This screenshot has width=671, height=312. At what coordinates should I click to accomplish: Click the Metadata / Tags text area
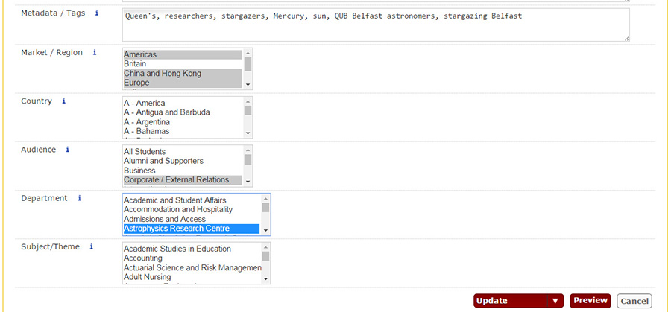(x=376, y=25)
